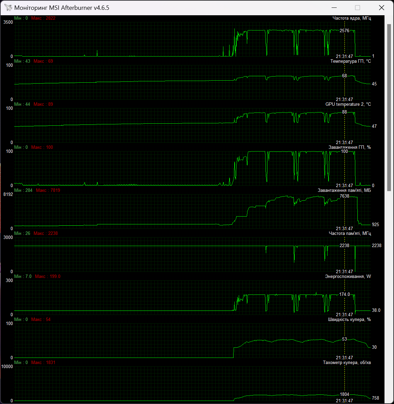Viewport: 394px width, 404px height.
Task: Click the 'GPU temperature 2, °C' graph title
Action: (348, 104)
